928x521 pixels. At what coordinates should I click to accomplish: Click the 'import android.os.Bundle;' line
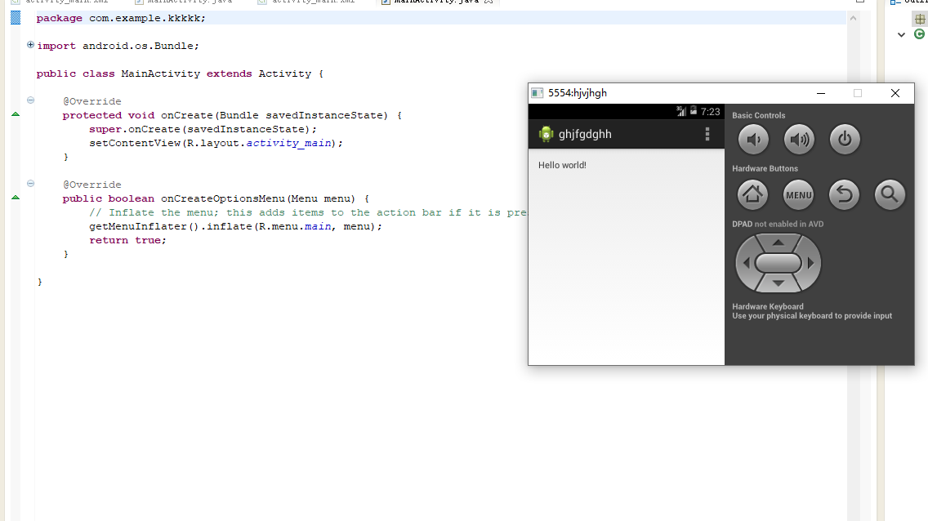tap(118, 46)
